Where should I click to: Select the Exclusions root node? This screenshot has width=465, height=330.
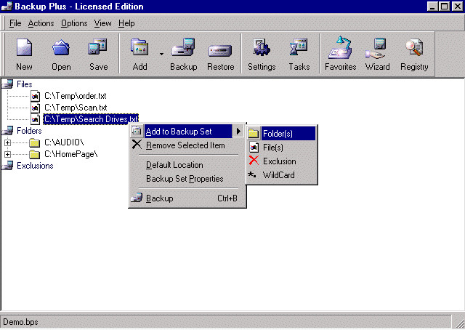point(35,166)
